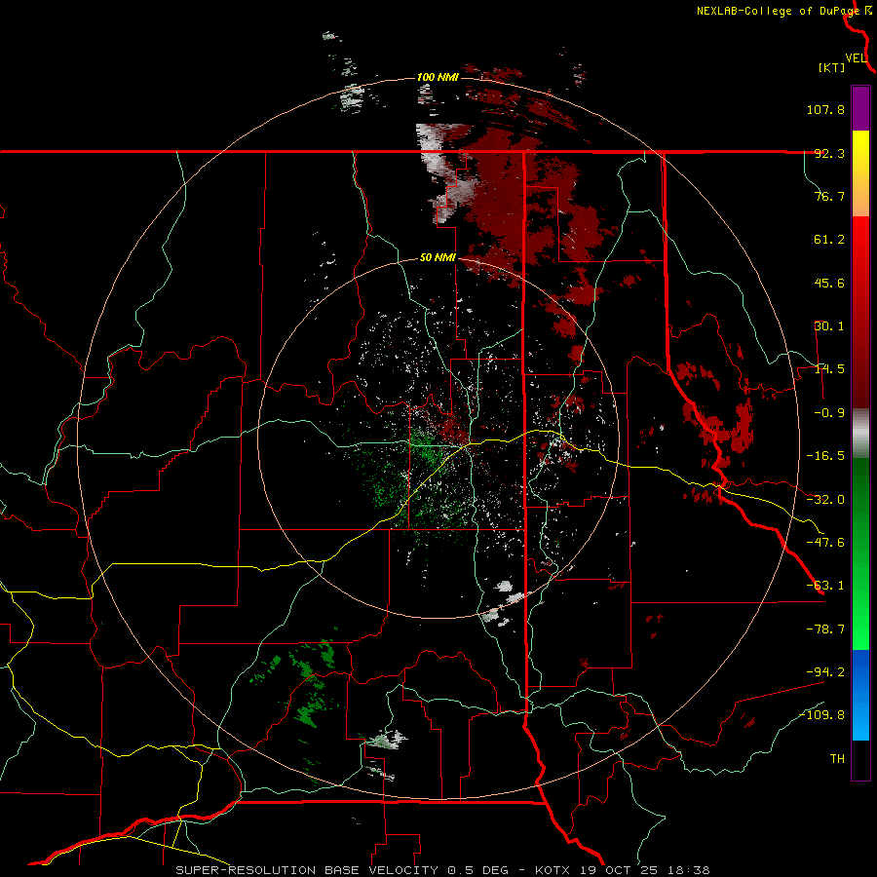Click the -47.6 velocity scale value
Viewport: 877px width, 877px height.
[x=825, y=543]
